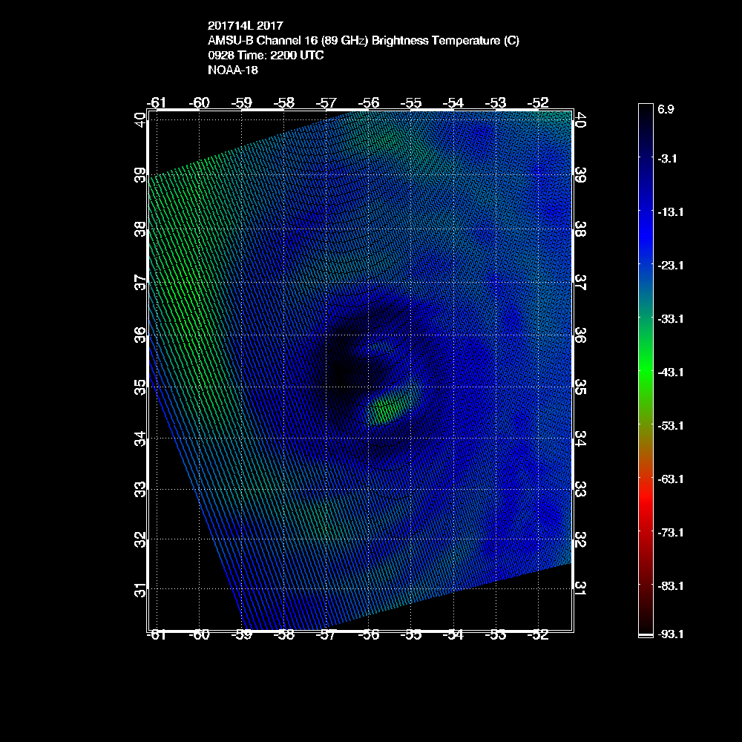Click the NOAA-18 satellite label
Viewport: 742px width, 742px height.
coord(233,70)
